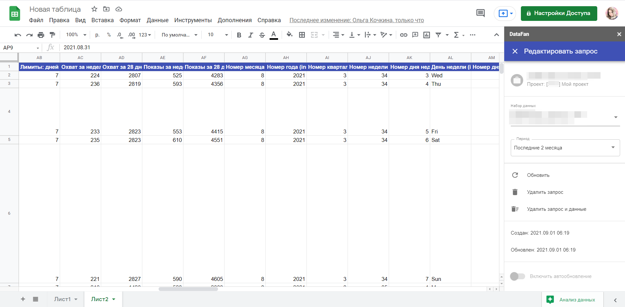Open comment history icon
Viewport: 625px width, 307px height.
[x=480, y=13]
